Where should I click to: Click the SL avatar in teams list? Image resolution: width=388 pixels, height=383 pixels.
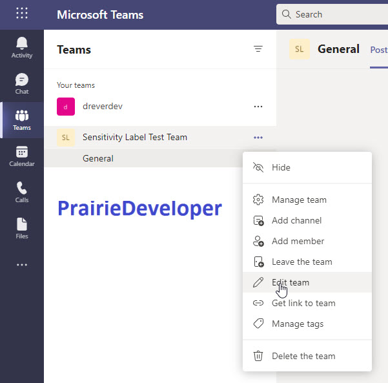click(x=66, y=138)
